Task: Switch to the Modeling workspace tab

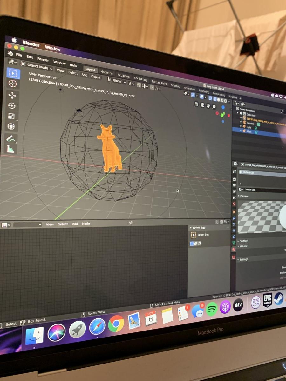Action: (x=106, y=72)
